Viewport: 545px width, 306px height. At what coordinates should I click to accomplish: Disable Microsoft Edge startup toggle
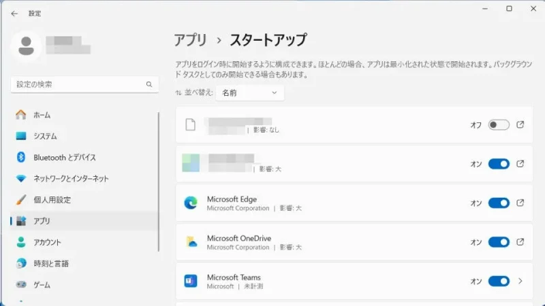499,203
